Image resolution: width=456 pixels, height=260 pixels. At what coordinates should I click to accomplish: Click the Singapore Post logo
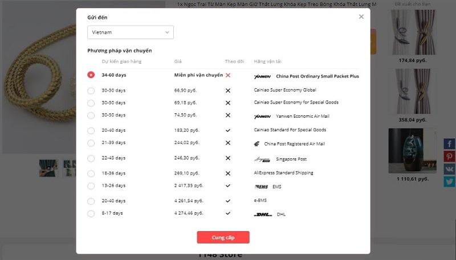[262, 159]
